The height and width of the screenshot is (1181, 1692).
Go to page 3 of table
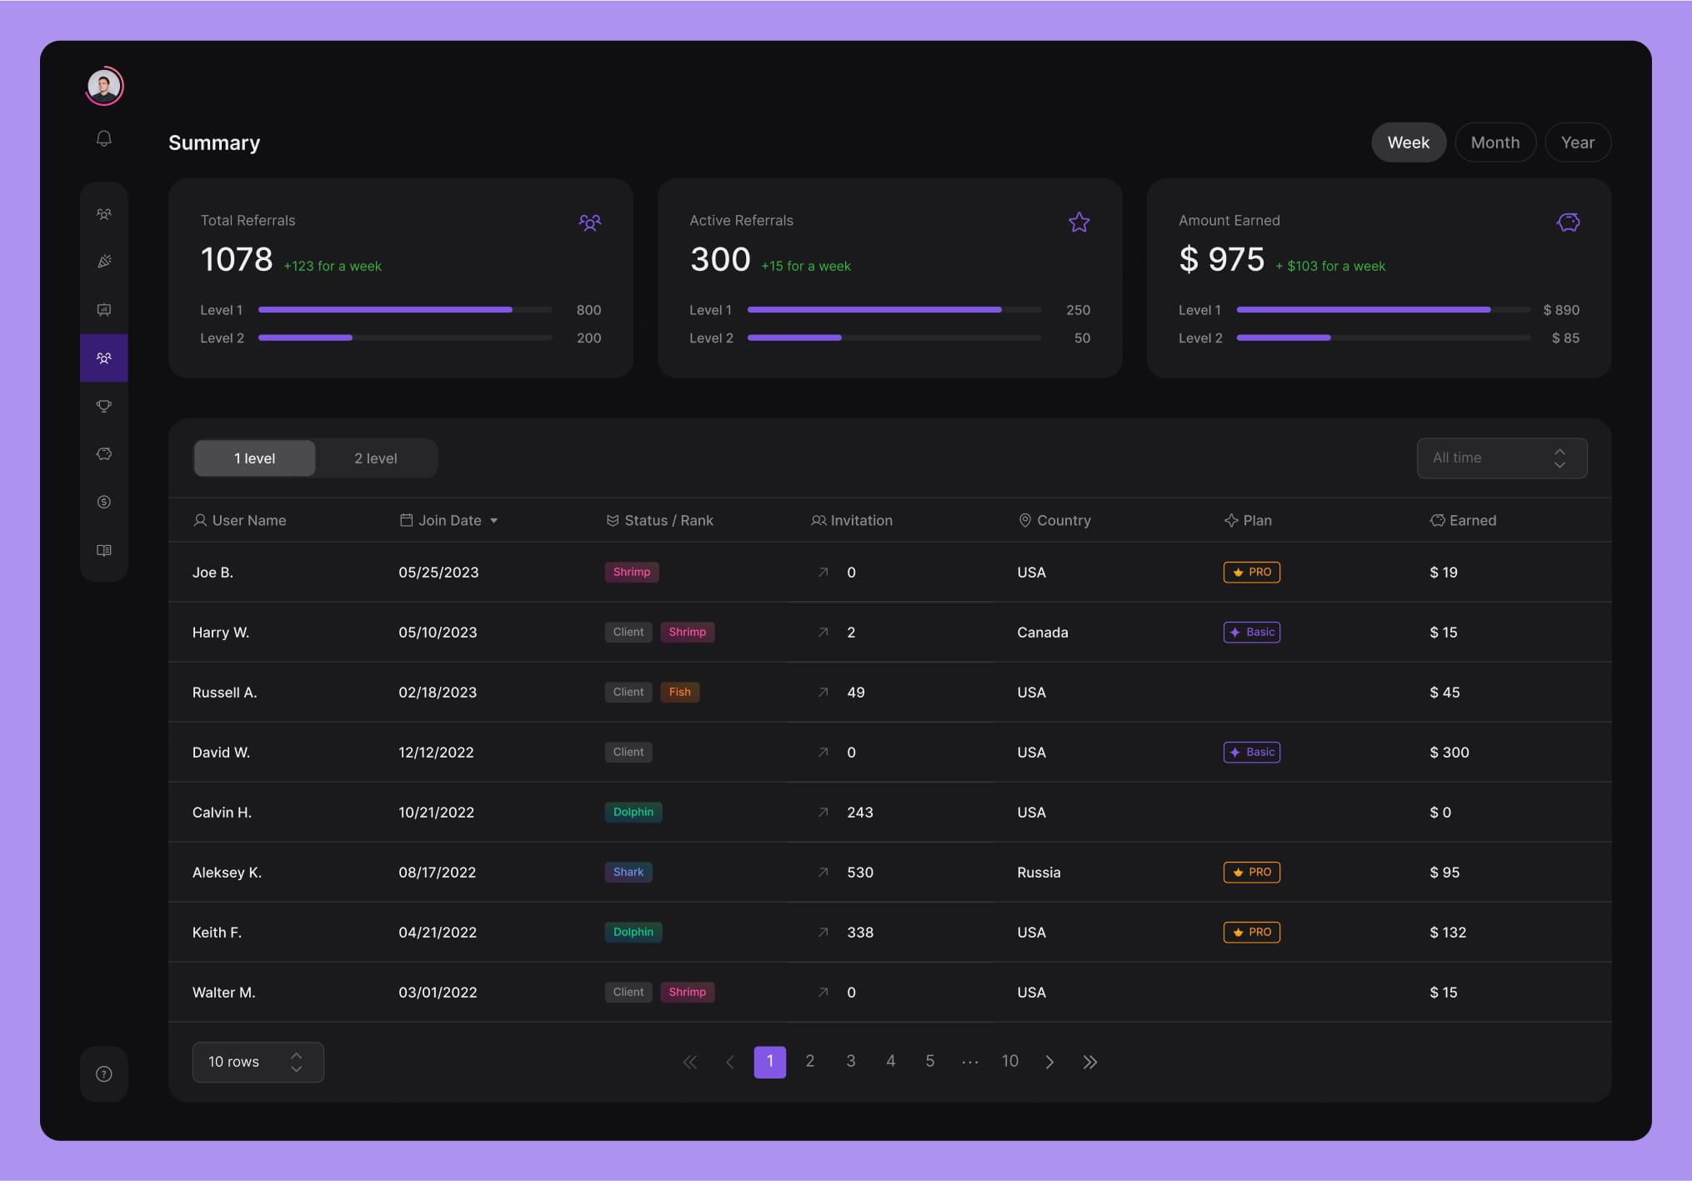coord(850,1061)
